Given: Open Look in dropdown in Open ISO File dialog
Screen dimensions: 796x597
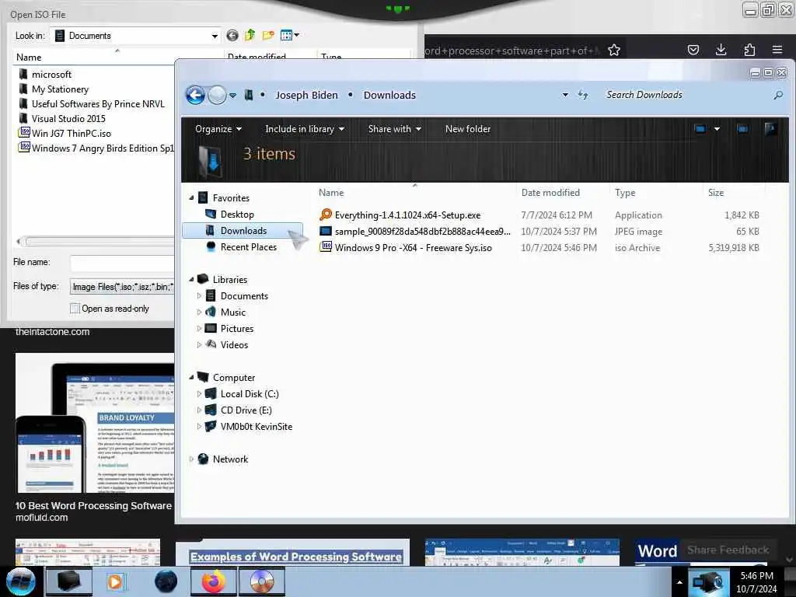Looking at the screenshot, I should point(215,36).
